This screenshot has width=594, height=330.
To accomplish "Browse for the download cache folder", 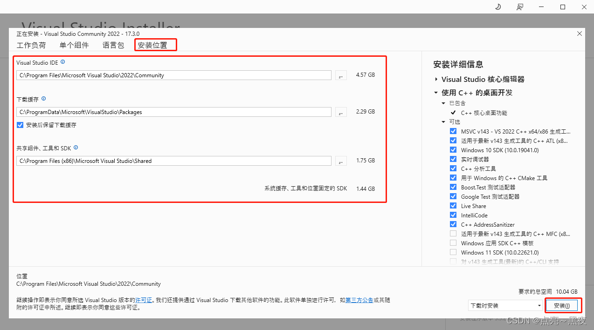I will click(x=340, y=112).
